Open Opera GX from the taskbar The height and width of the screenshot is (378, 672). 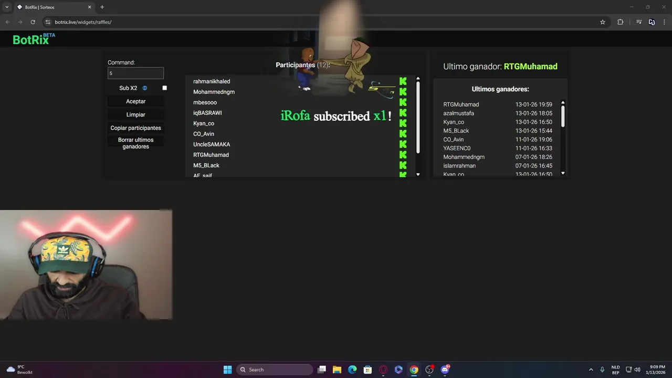(x=383, y=370)
